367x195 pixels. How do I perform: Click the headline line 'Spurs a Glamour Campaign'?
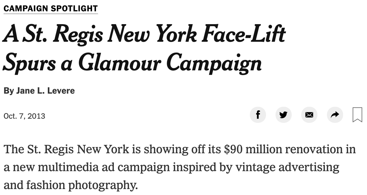(x=132, y=63)
